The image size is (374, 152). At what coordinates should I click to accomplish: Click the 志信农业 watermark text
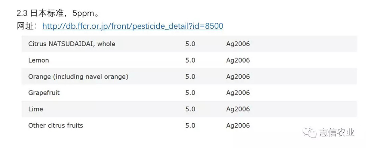pyautogui.click(x=336, y=132)
